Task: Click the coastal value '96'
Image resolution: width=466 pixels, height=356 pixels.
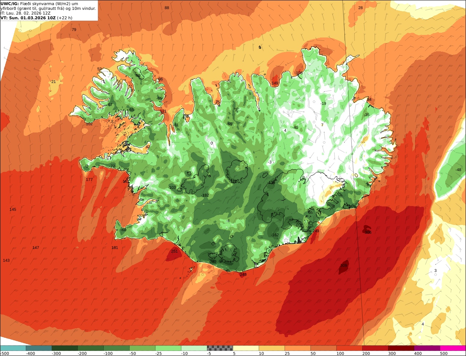Action: tap(161, 79)
